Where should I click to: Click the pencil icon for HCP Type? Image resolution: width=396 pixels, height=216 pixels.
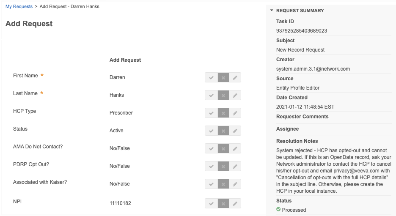(235, 113)
